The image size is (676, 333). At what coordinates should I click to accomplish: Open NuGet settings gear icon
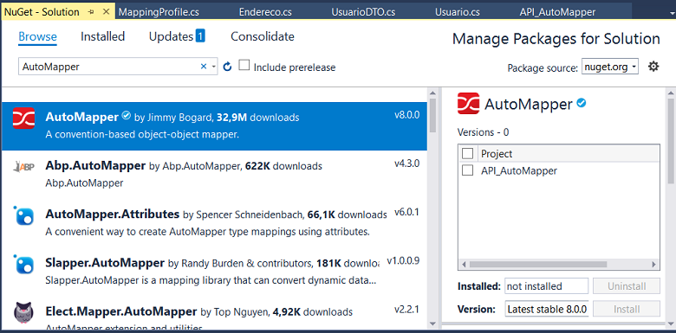pos(653,67)
